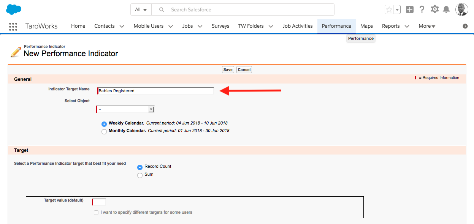Click the Favorites star icon

(x=389, y=10)
